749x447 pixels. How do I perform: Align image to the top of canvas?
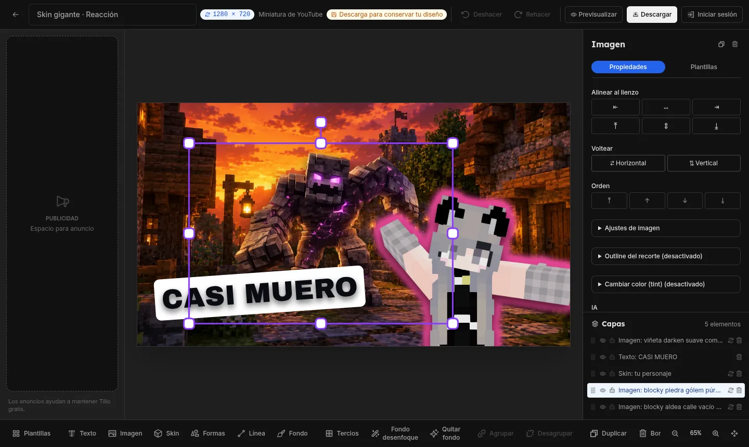(x=615, y=126)
